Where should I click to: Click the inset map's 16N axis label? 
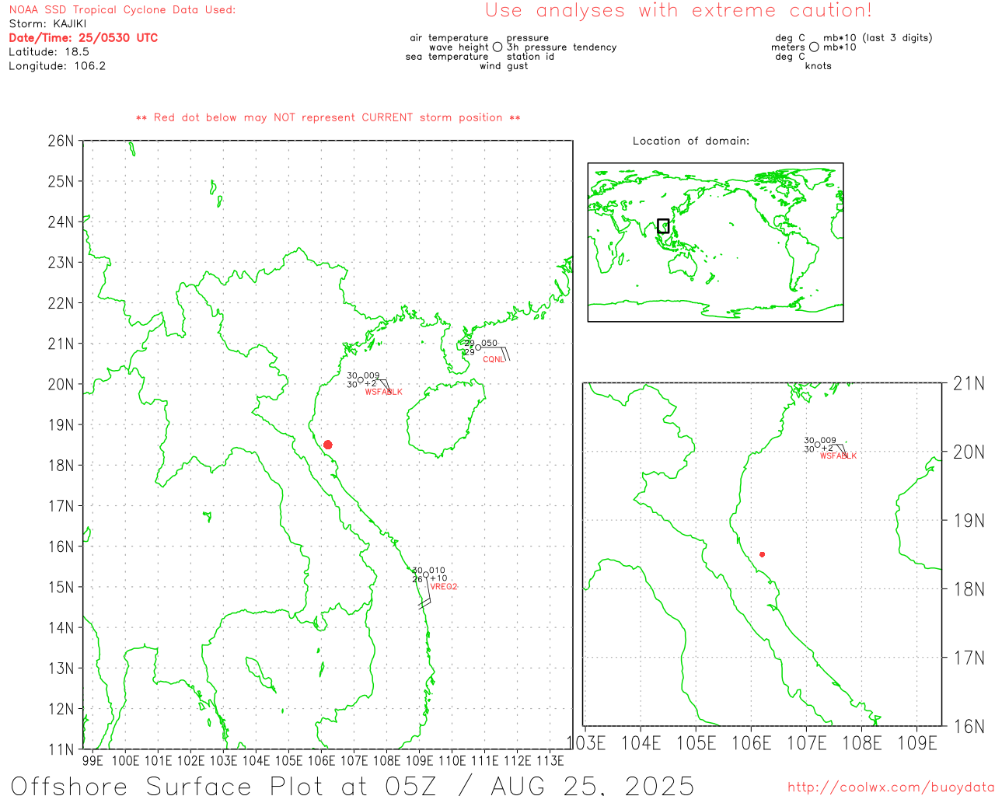969,727
